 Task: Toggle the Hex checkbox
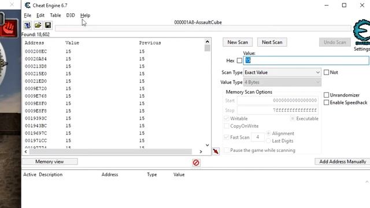click(239, 61)
